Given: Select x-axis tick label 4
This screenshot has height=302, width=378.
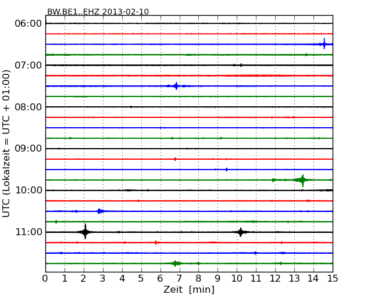Looking at the screenshot, I should click(122, 278).
